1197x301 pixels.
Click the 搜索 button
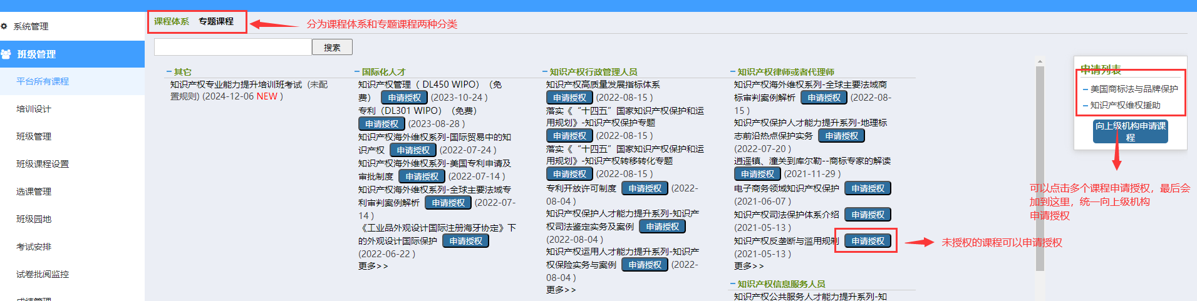pos(332,47)
